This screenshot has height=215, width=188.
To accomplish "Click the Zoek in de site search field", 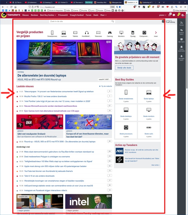I will [80, 21].
